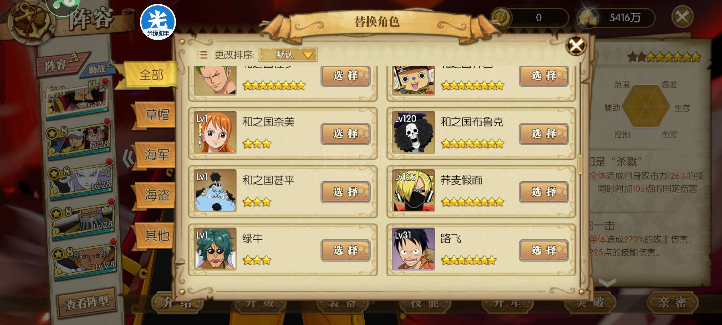722x325 pixels.
Task: Click the sort list icon beside 更改排序
Action: coord(202,55)
